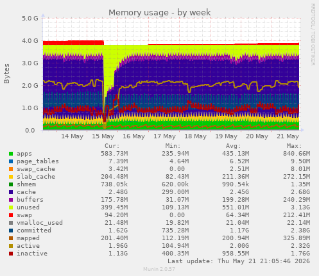Click the 'Cur:' column header
319x276 pixels.
click(x=112, y=146)
